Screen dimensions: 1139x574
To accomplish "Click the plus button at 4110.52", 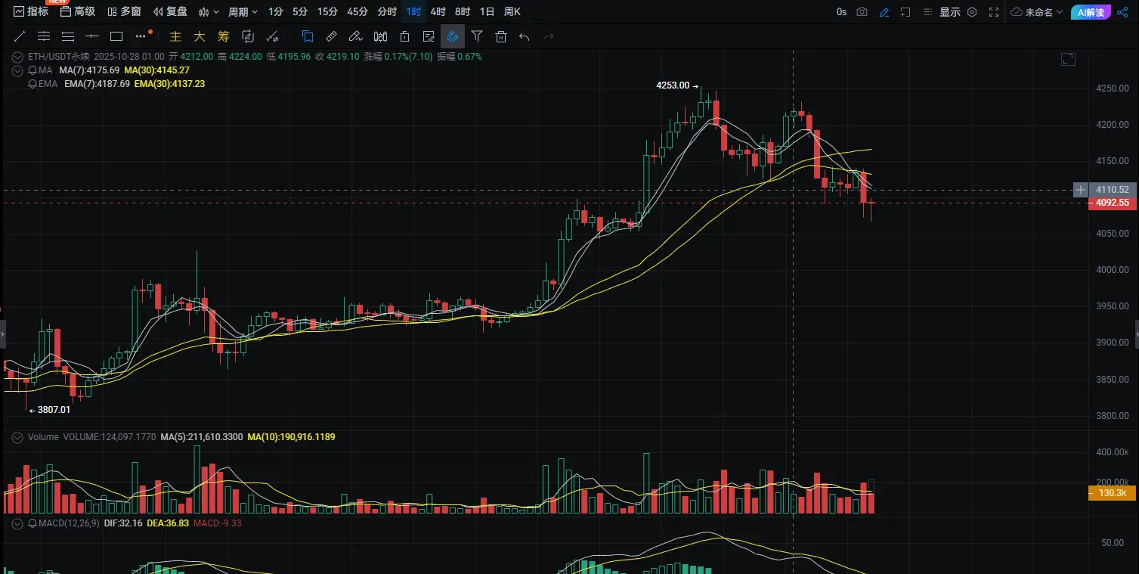I will tap(1081, 190).
